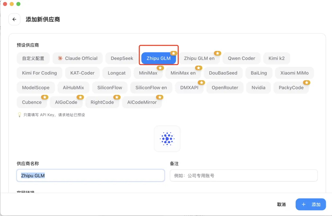The image size is (332, 216).
Task: Select the DeepSeek provider preset
Action: point(122,58)
